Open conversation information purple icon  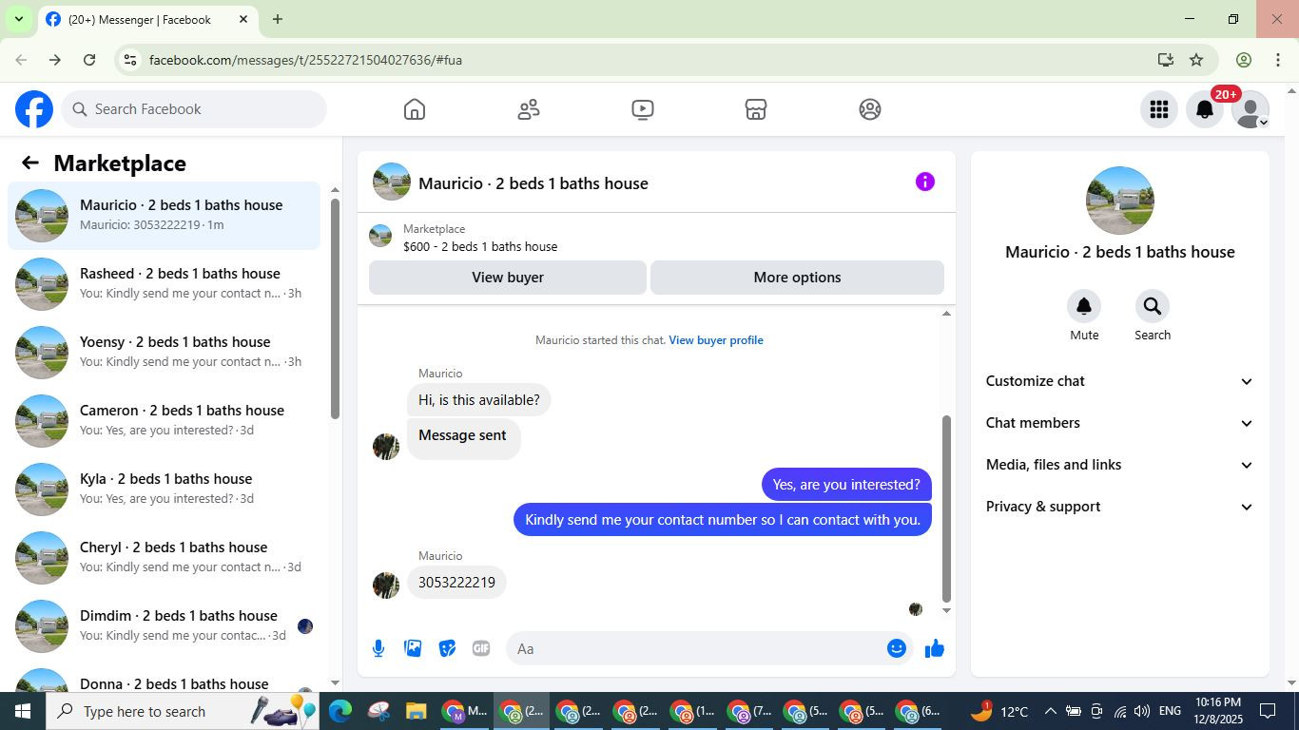tap(925, 182)
